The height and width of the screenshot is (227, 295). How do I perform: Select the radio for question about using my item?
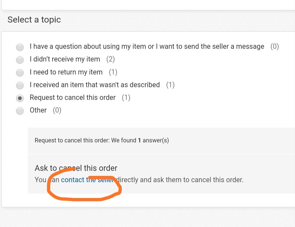pyautogui.click(x=20, y=47)
